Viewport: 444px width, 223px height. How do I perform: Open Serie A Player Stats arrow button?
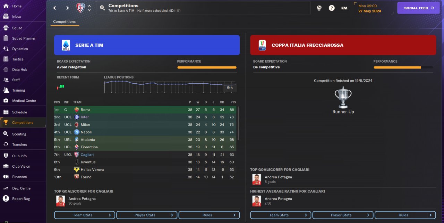[147, 215]
